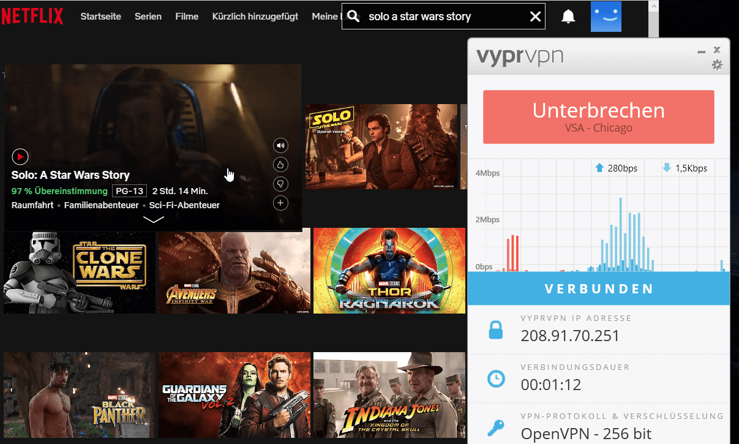Clear the search field with the X
739x444 pixels.
pyautogui.click(x=536, y=17)
